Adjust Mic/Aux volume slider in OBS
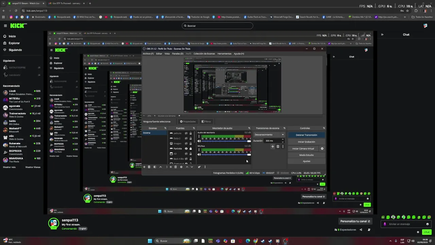Screen dimensions: 435x245 click(x=226, y=155)
